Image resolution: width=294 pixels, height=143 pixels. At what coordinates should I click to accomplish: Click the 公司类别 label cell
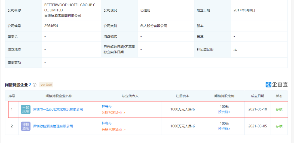pos(120,26)
